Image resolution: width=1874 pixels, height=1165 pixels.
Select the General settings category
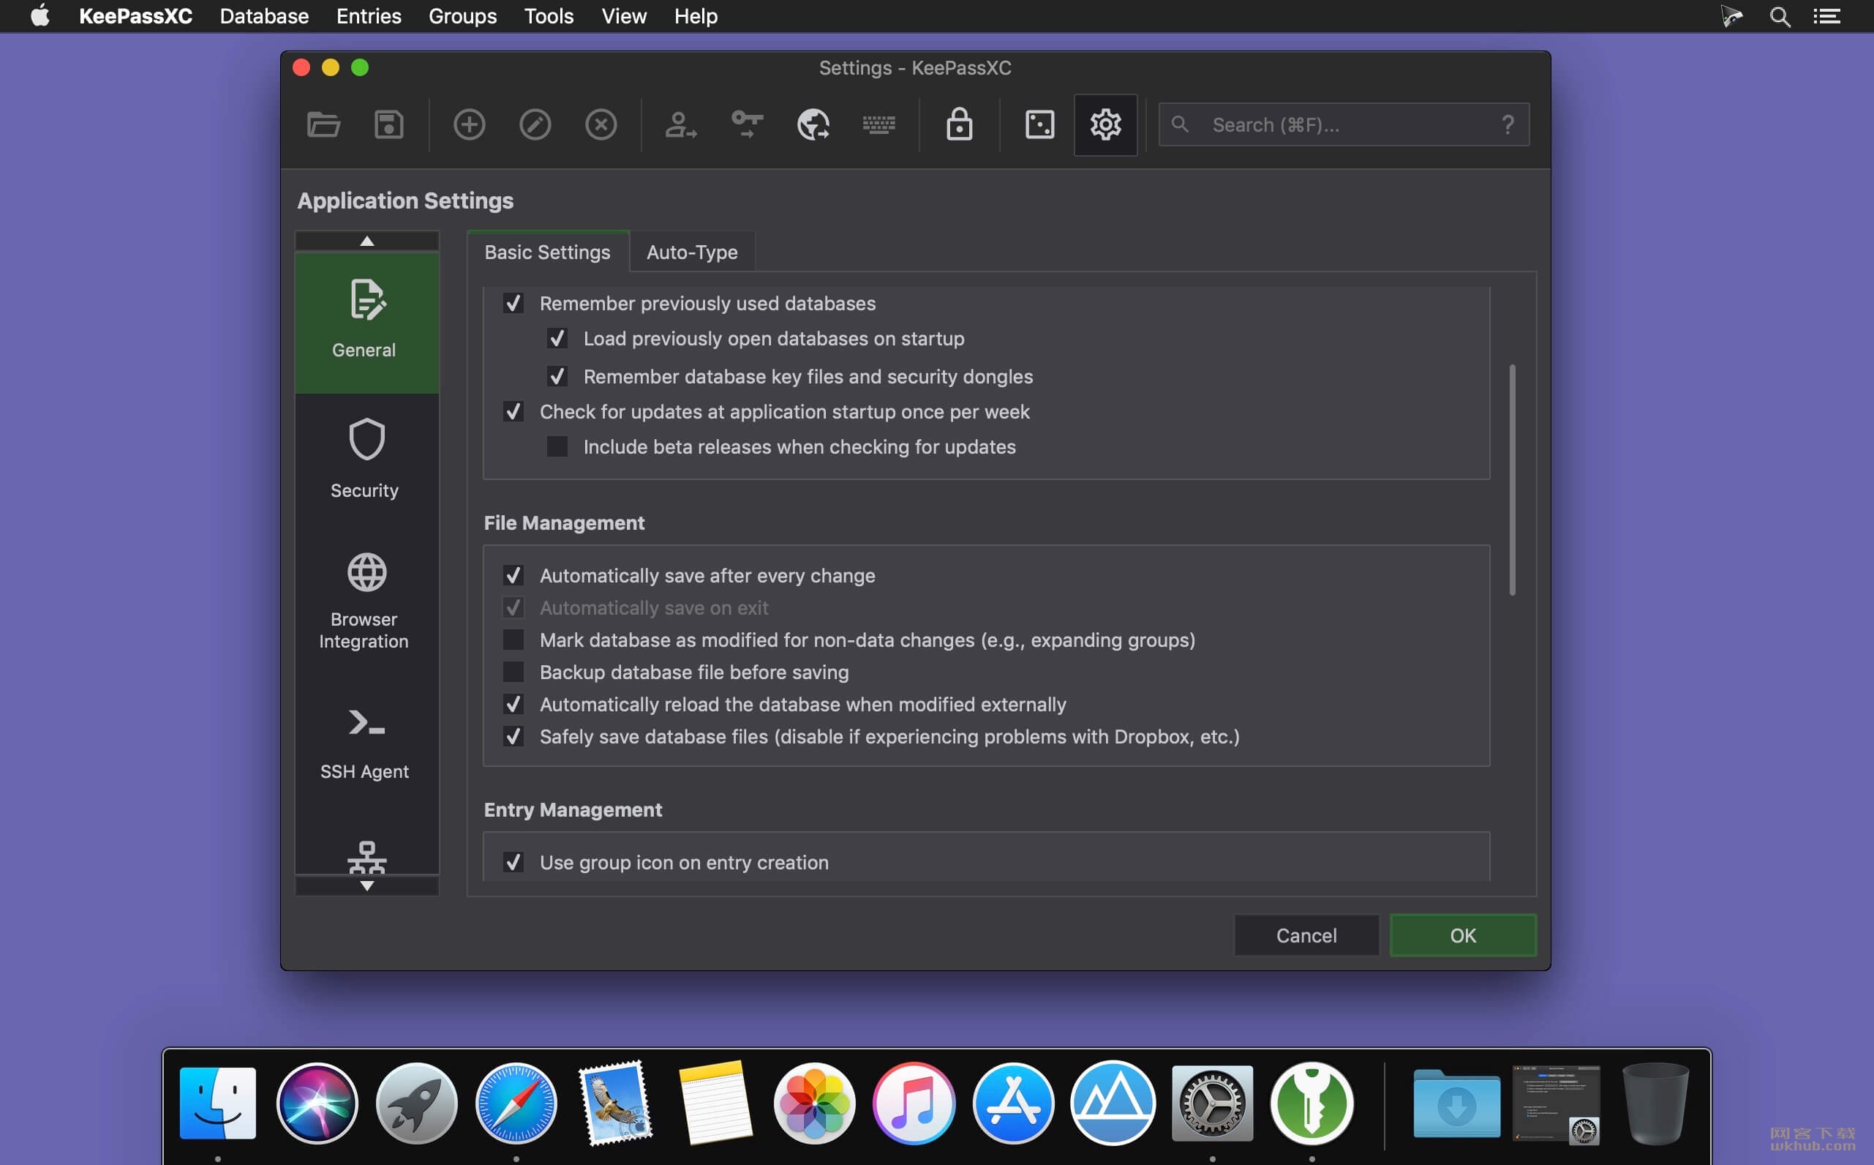(x=366, y=322)
